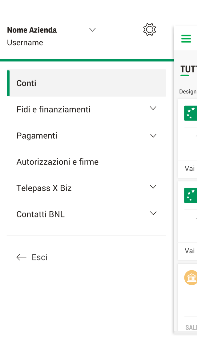Open the Fidi e finanziamenti entry
The width and height of the screenshot is (197, 337).
(54, 109)
